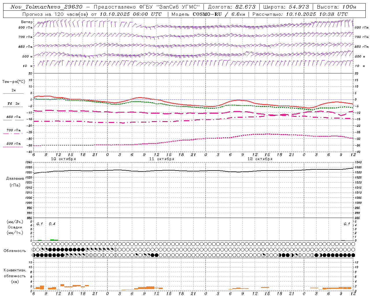The image size is (370, 296).
Task: Click the 'Высота: 100м' elevation text
Action: (336, 7)
